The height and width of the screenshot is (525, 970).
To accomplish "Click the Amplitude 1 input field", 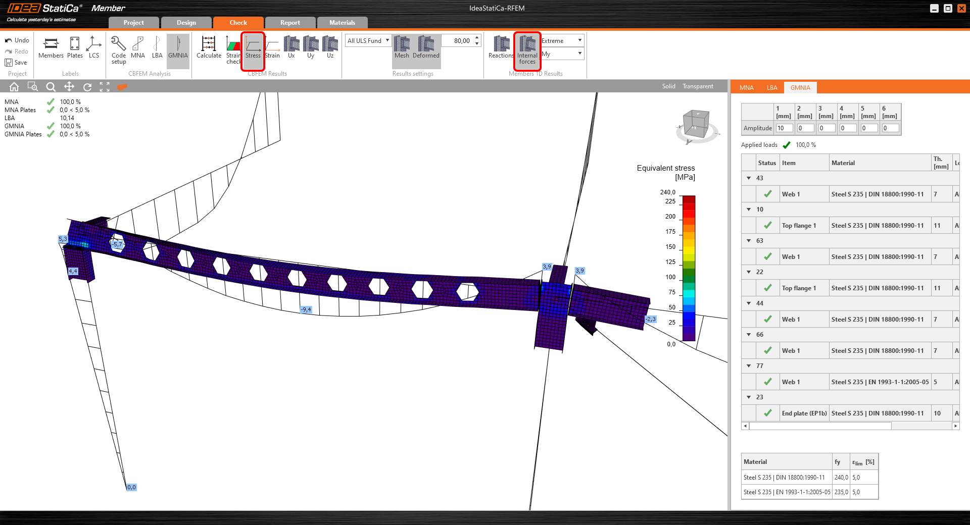I will coord(784,128).
